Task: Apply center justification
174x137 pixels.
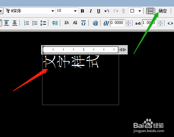Action: [x=6, y=23]
